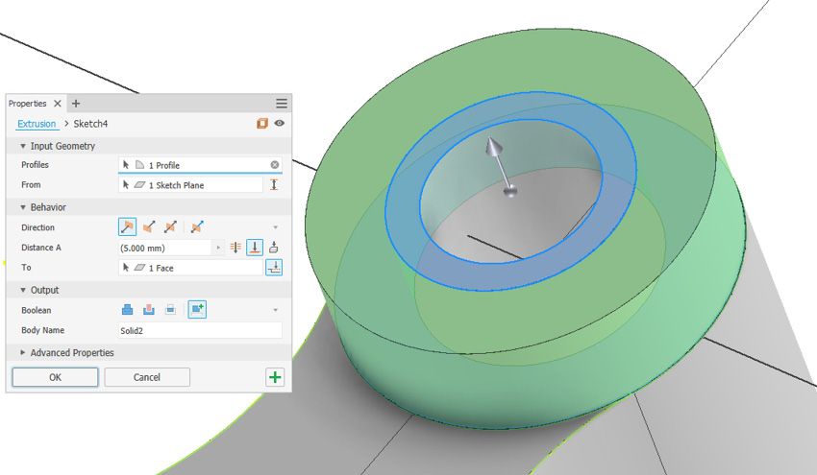Clear the 1 Profile selection

point(275,165)
